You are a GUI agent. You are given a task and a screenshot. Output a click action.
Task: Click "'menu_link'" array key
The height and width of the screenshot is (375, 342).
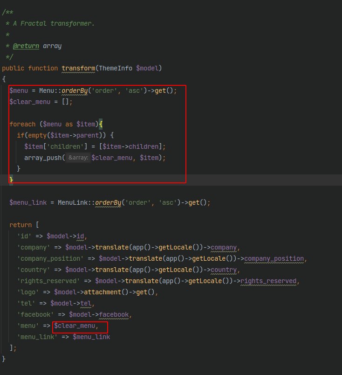(x=37, y=337)
